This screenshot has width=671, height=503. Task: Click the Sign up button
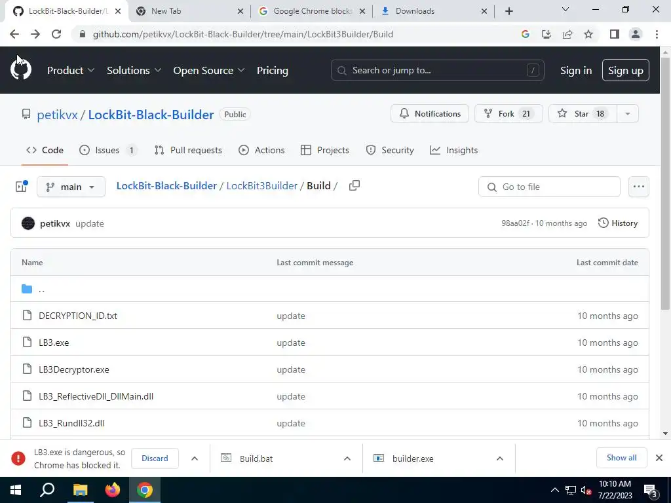tap(626, 70)
